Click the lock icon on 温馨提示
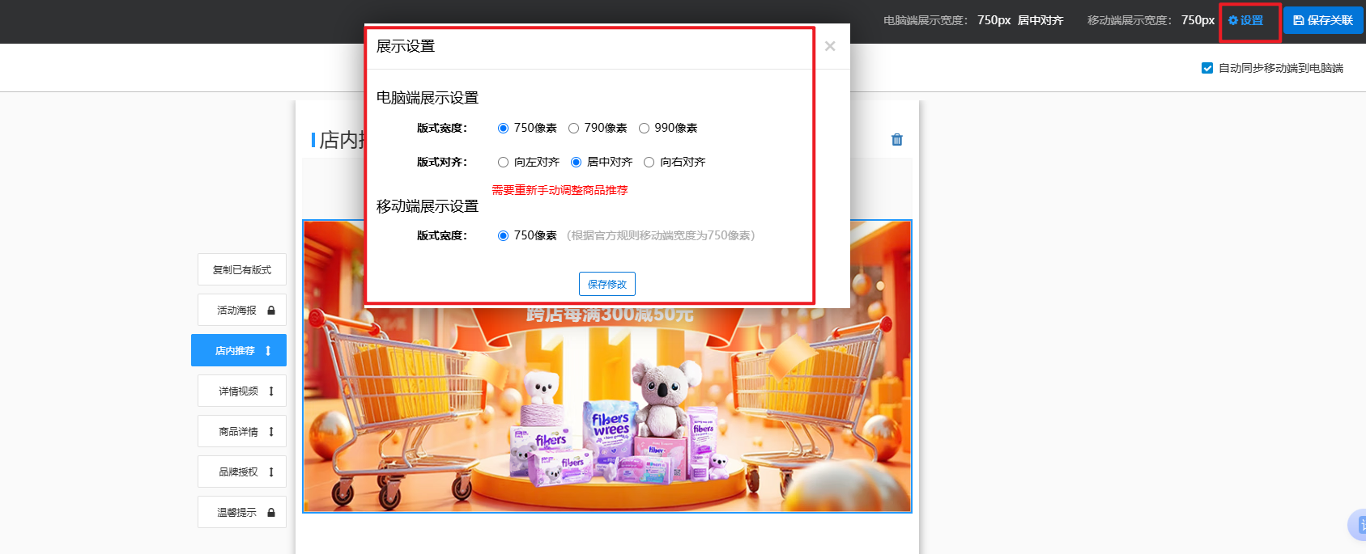 coord(271,513)
